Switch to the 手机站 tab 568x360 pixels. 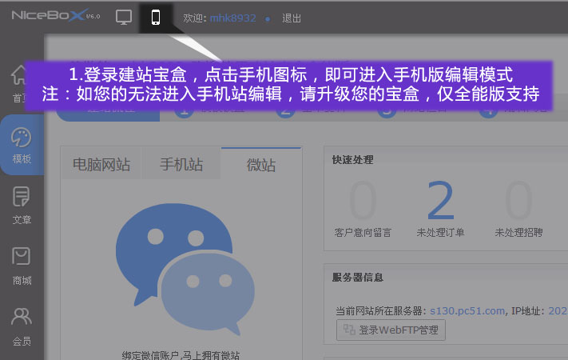tap(181, 165)
